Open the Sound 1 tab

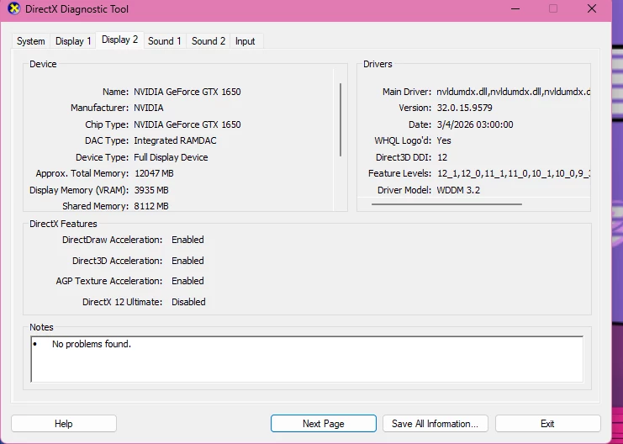[x=165, y=41]
